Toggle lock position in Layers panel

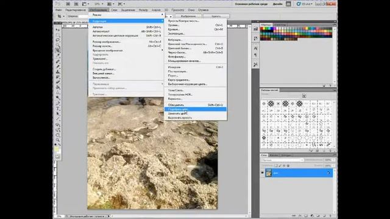tap(284, 165)
